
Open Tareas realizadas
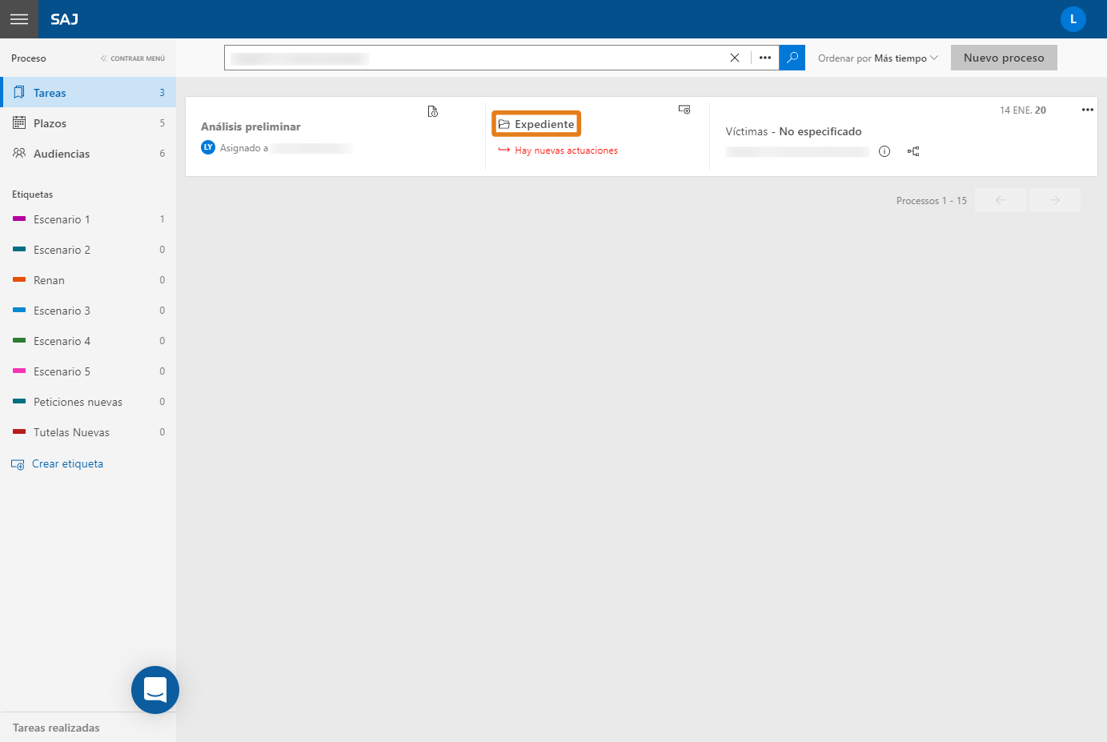[x=56, y=728]
